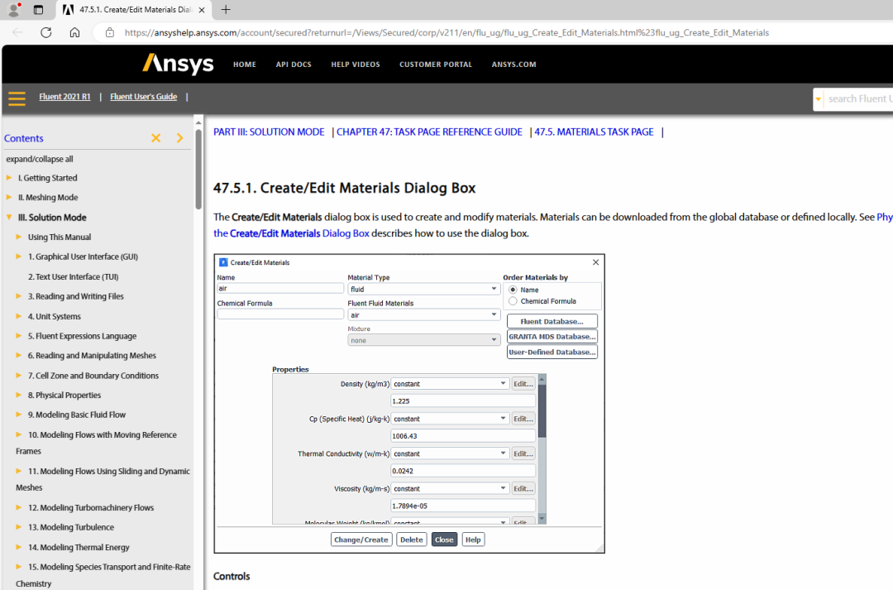Reload the page with refresh icon
The width and height of the screenshot is (893, 590).
(x=46, y=32)
